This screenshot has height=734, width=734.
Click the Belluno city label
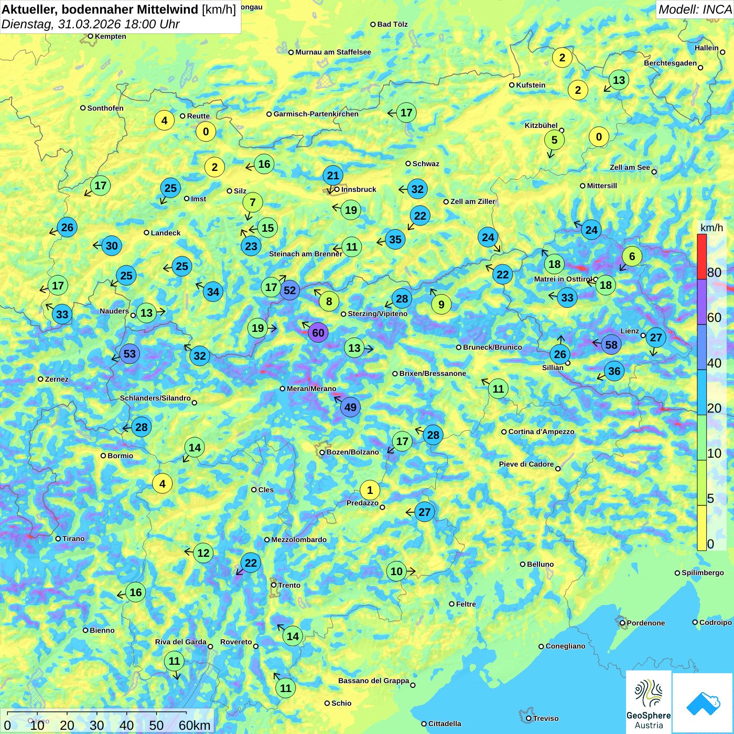coord(540,564)
